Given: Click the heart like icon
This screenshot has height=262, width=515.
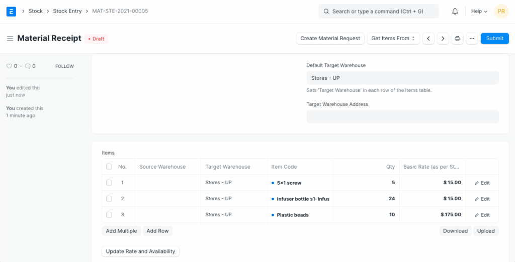Looking at the screenshot, I should point(9,66).
